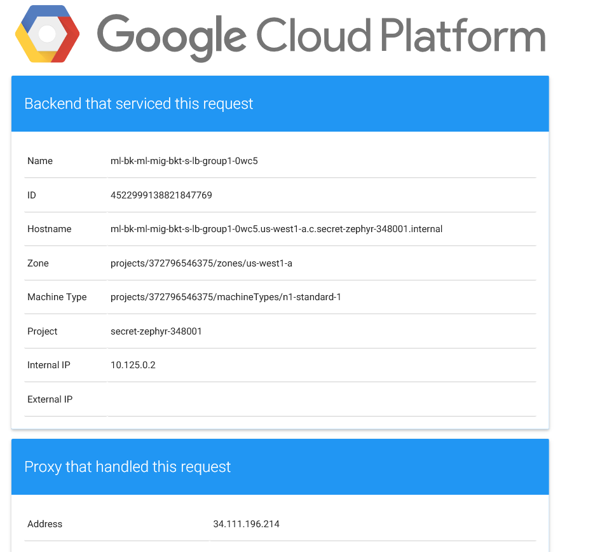Click the Zone row label
The width and height of the screenshot is (593, 552).
(x=38, y=263)
